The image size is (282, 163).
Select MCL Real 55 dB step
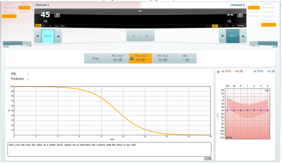click(x=163, y=58)
